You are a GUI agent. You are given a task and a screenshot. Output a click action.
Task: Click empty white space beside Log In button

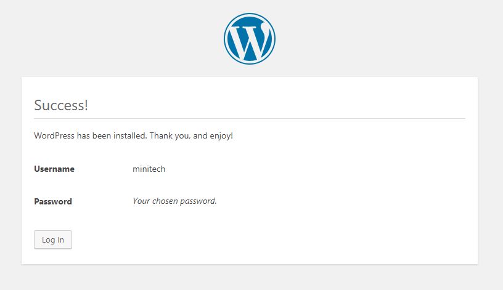pyautogui.click(x=256, y=240)
